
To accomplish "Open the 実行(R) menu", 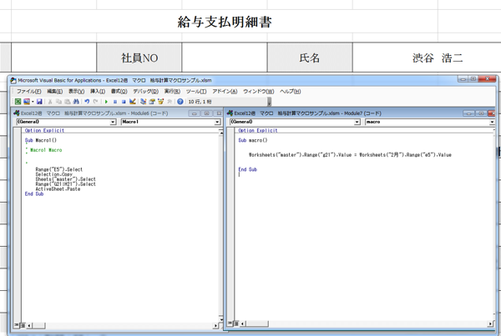I will click(x=172, y=91).
